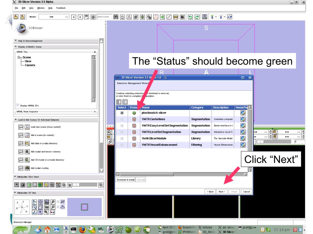Go to next module with right arrow

click(80, 17)
